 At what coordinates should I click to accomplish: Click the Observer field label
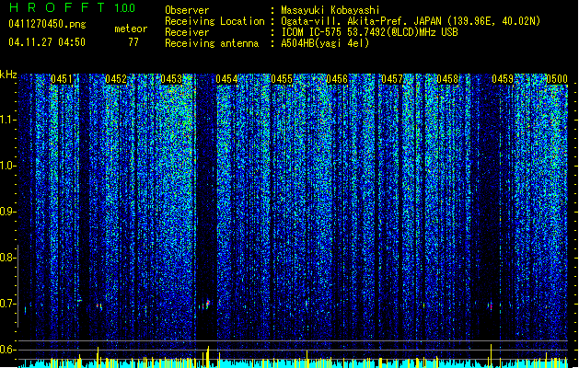tap(187, 10)
